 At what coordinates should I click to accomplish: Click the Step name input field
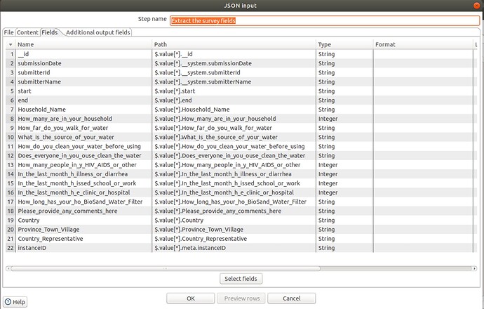click(325, 20)
